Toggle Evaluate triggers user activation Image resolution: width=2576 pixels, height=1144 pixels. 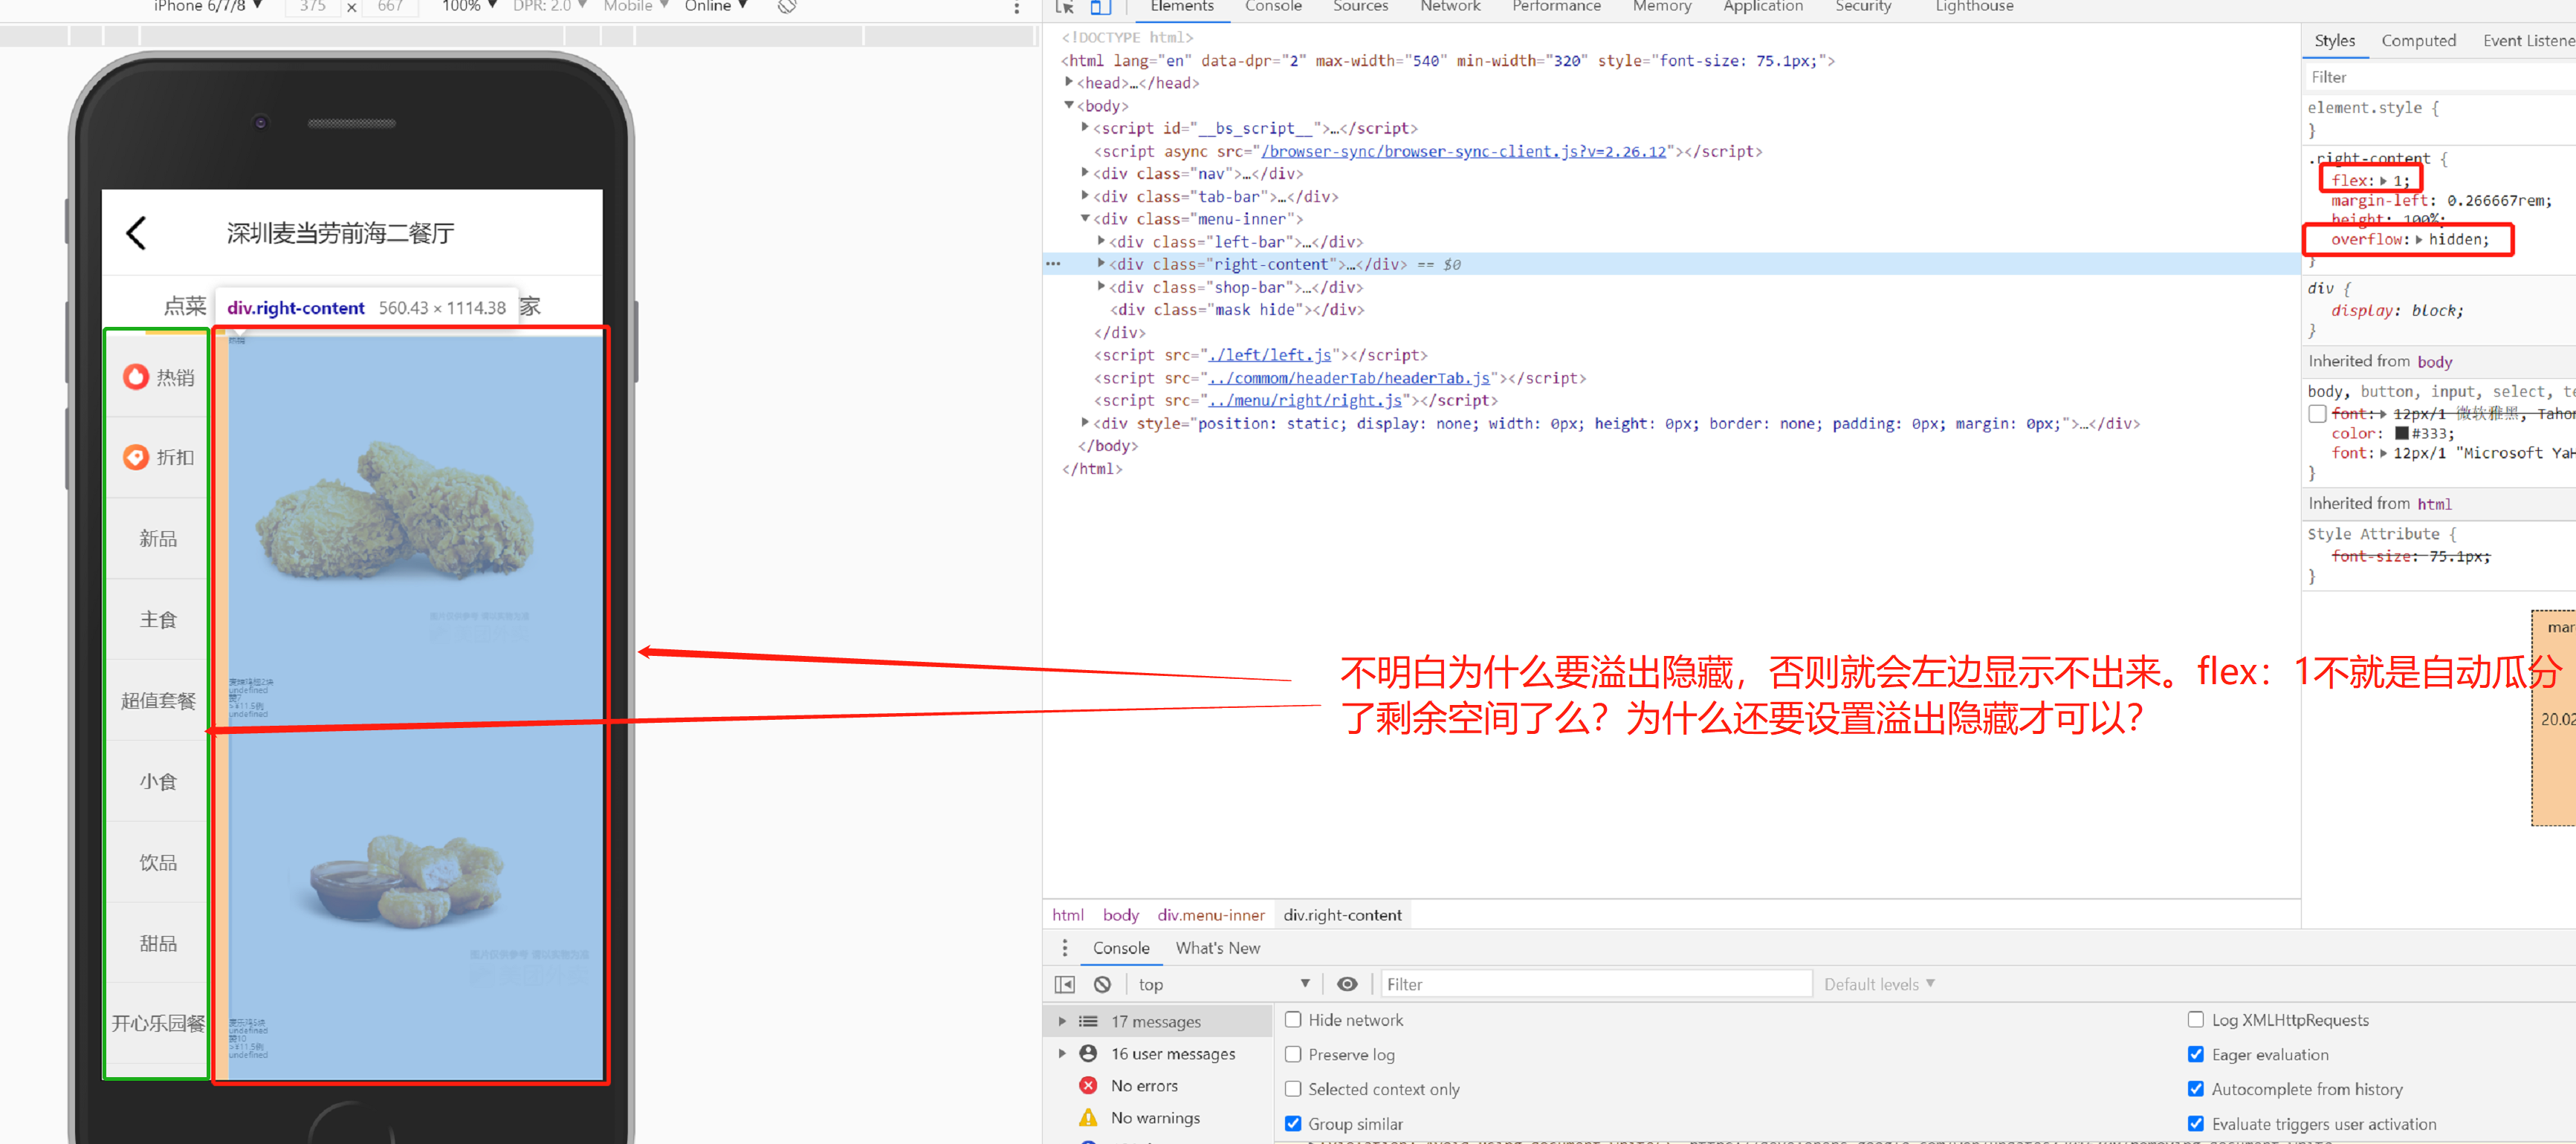point(2196,1123)
